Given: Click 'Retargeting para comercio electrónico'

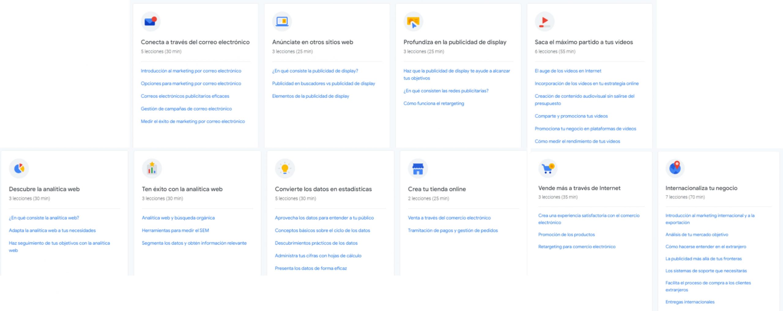Looking at the screenshot, I should tap(577, 246).
